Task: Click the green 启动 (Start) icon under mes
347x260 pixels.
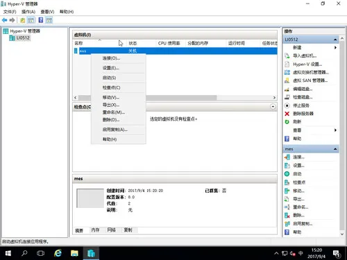Action: pos(287,174)
